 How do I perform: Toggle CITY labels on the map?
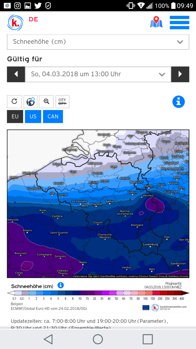pyautogui.click(x=63, y=102)
